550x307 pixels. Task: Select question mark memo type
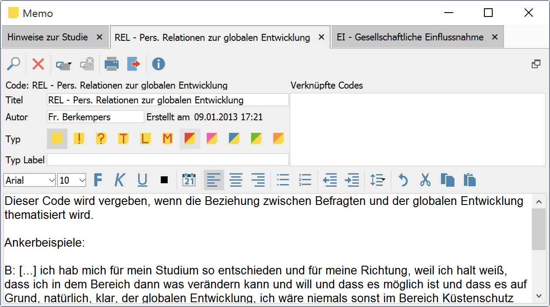(101, 139)
